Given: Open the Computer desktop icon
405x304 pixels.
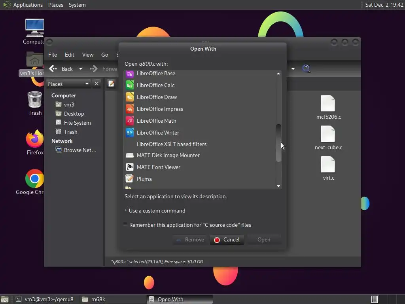Looking at the screenshot, I should click(35, 28).
